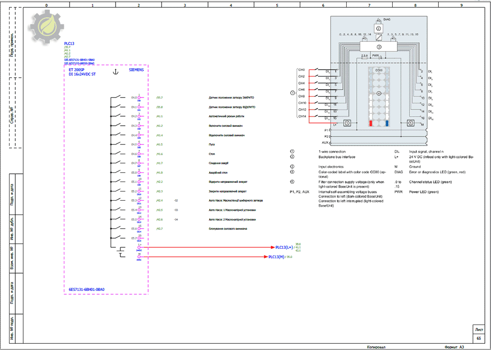
Task: Select the L+ supply terminal on the PLC
Action: (x=139, y=247)
